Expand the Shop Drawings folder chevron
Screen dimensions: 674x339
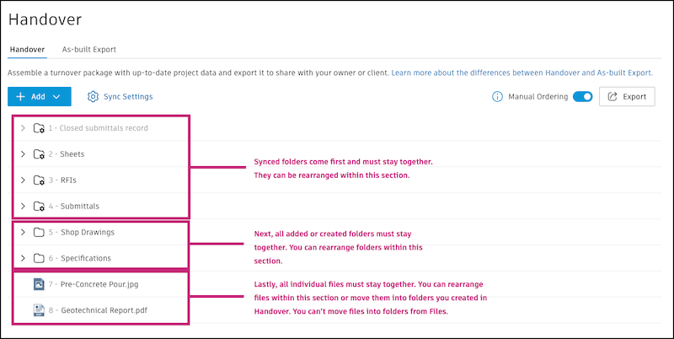point(23,232)
